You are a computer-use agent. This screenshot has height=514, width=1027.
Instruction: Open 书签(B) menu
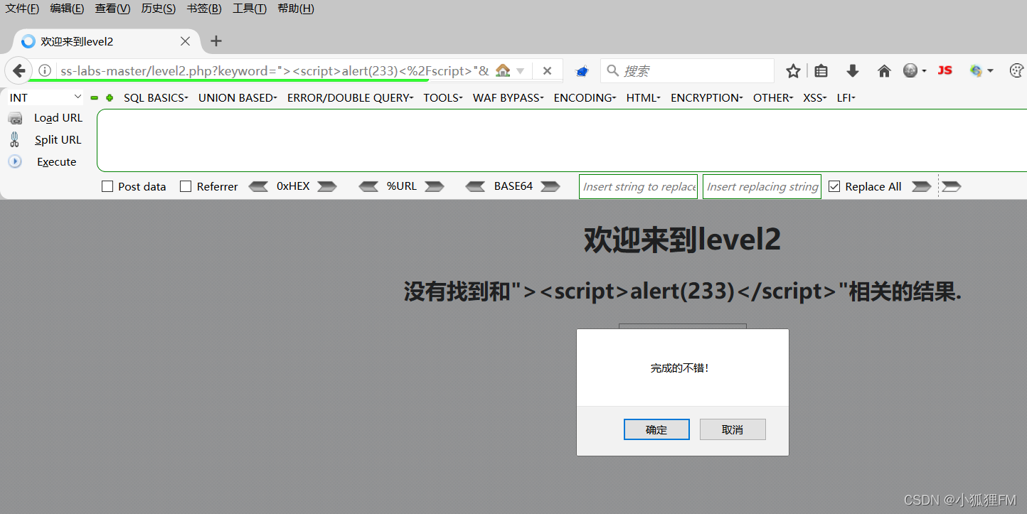point(204,9)
